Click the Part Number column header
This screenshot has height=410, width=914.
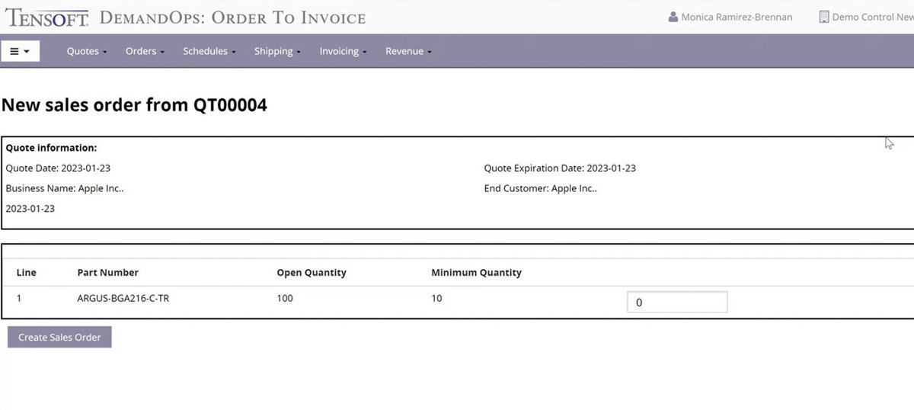click(108, 272)
